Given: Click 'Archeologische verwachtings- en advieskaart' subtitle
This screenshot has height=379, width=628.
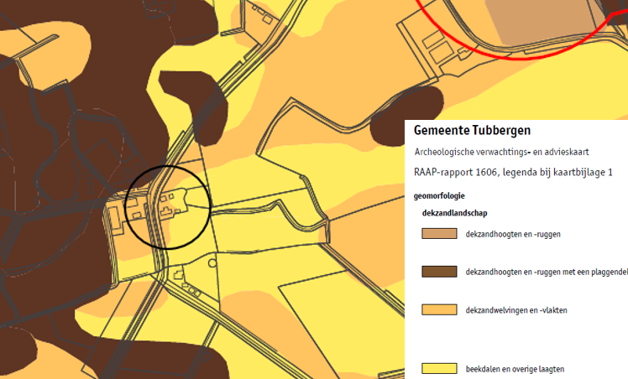Looking at the screenshot, I should pyautogui.click(x=501, y=152).
